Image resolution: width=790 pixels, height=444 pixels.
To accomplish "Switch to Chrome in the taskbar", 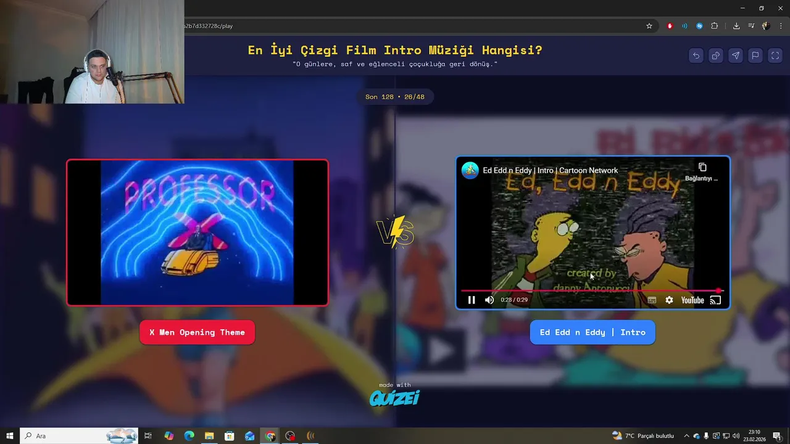I will coord(270,436).
